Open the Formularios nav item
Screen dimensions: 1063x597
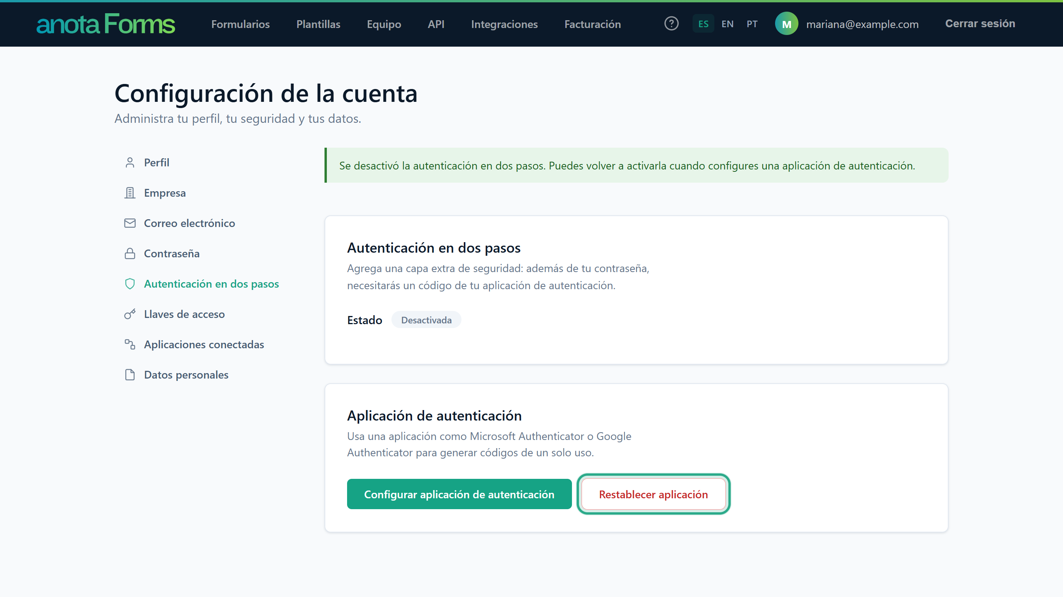click(x=240, y=24)
